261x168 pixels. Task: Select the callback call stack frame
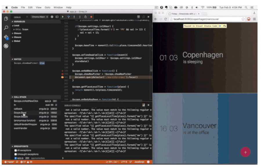[x=18, y=109]
